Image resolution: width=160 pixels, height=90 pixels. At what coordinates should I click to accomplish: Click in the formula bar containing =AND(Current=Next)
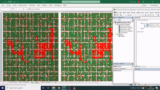(69, 9)
